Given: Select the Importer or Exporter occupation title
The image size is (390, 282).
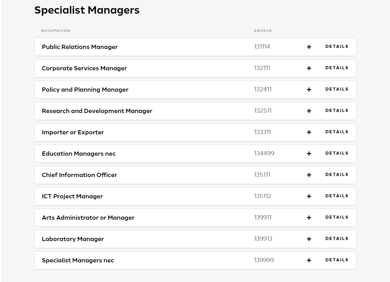Looking at the screenshot, I should coord(73,133).
